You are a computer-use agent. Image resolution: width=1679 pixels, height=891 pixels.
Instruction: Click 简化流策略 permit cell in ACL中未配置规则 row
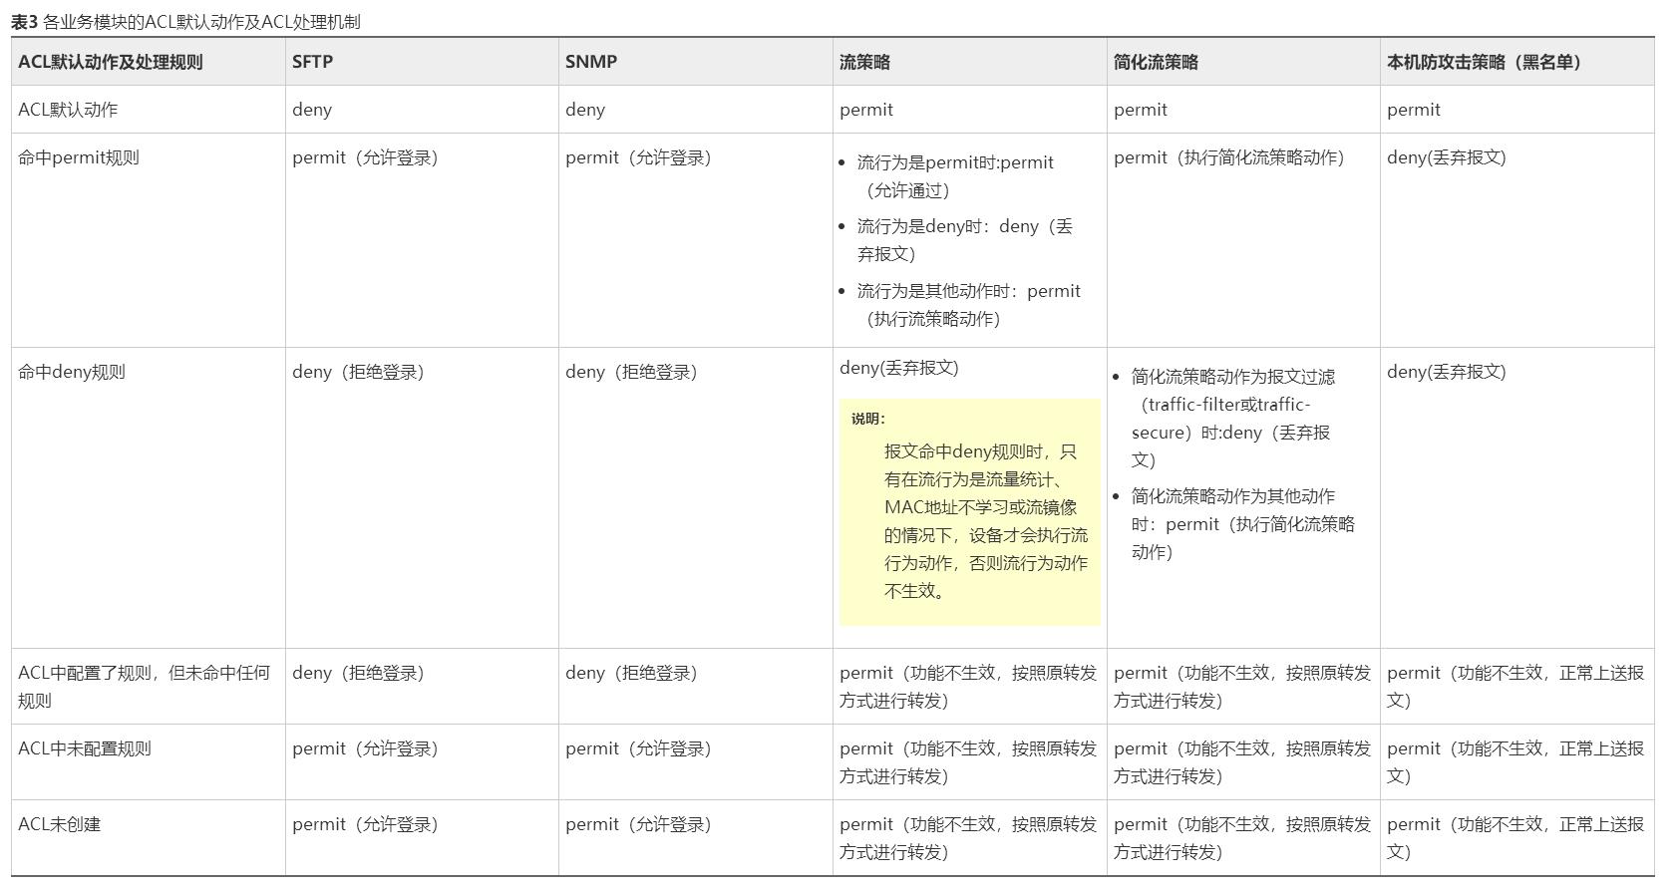click(1242, 762)
